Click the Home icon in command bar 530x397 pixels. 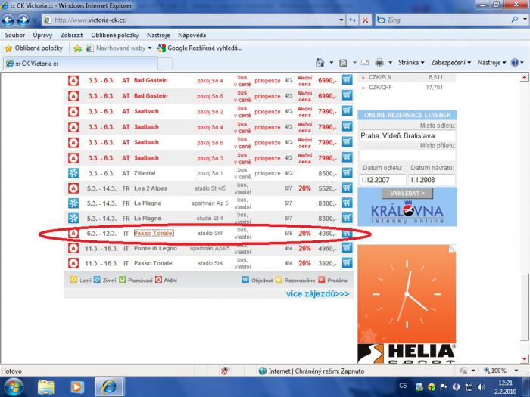click(320, 63)
